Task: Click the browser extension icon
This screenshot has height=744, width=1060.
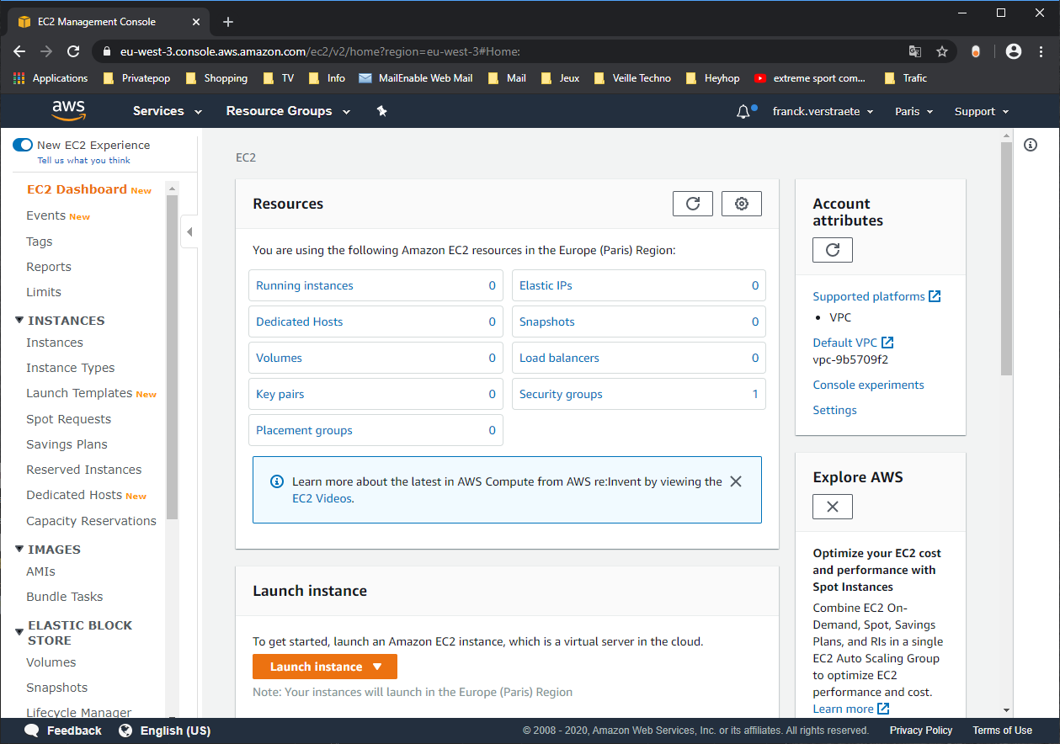Action: coord(976,51)
